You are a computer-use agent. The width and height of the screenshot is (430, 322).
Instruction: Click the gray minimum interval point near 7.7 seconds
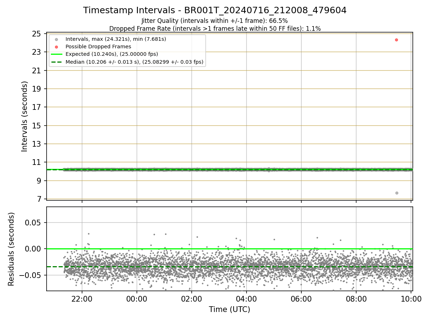[x=397, y=193]
